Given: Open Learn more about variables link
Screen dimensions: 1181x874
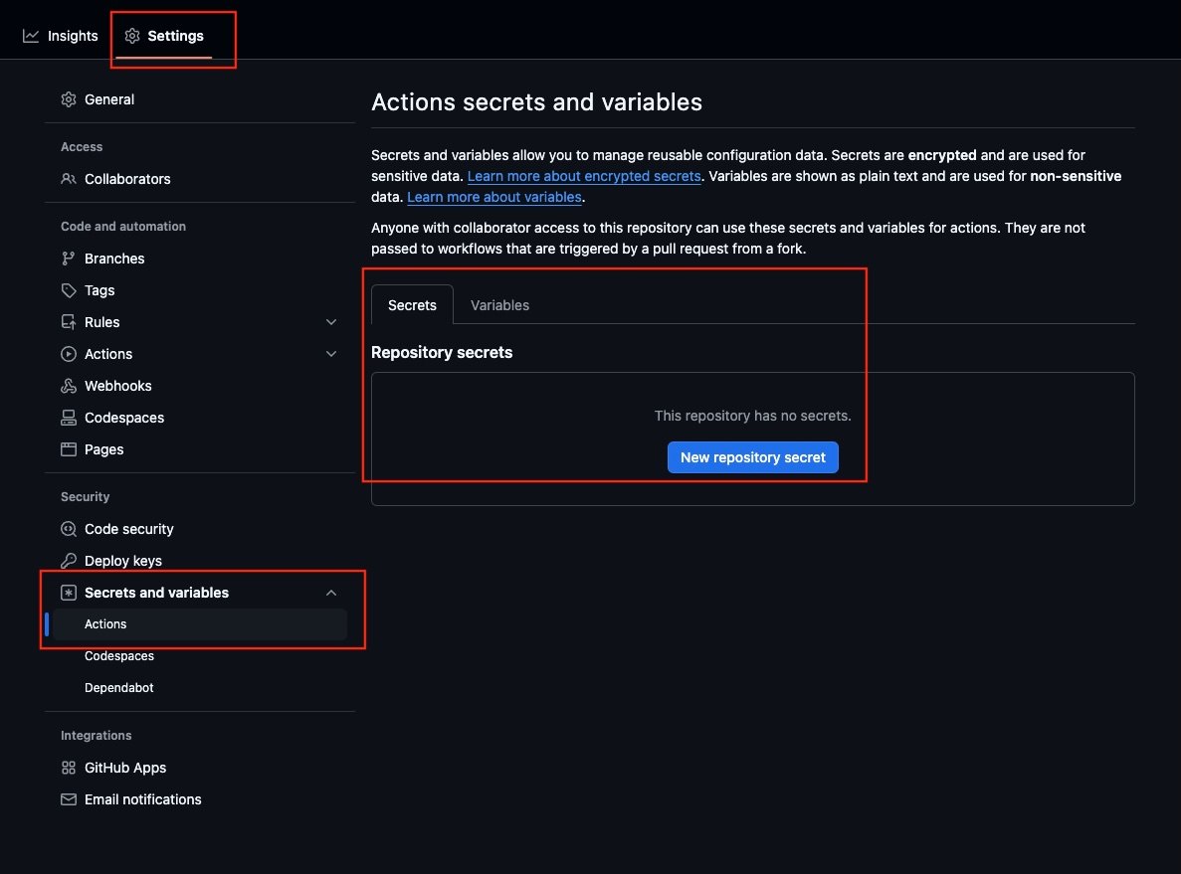Looking at the screenshot, I should point(493,197).
